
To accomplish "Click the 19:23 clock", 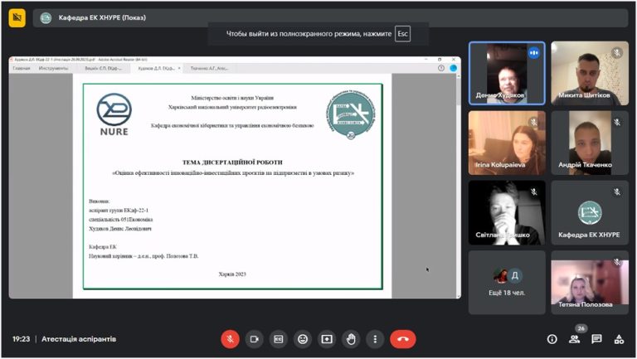I will (x=21, y=339).
